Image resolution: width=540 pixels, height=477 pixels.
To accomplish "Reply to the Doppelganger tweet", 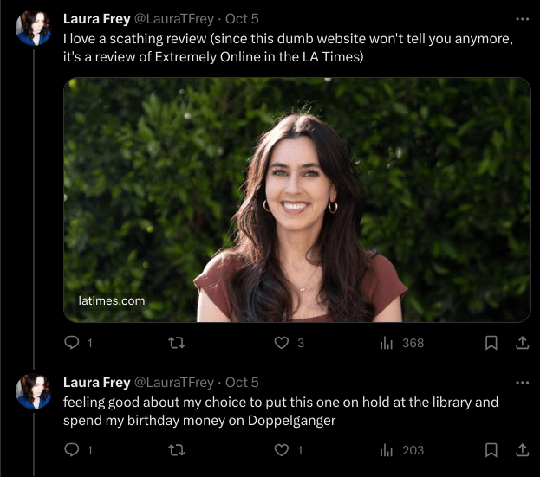I will [x=73, y=450].
